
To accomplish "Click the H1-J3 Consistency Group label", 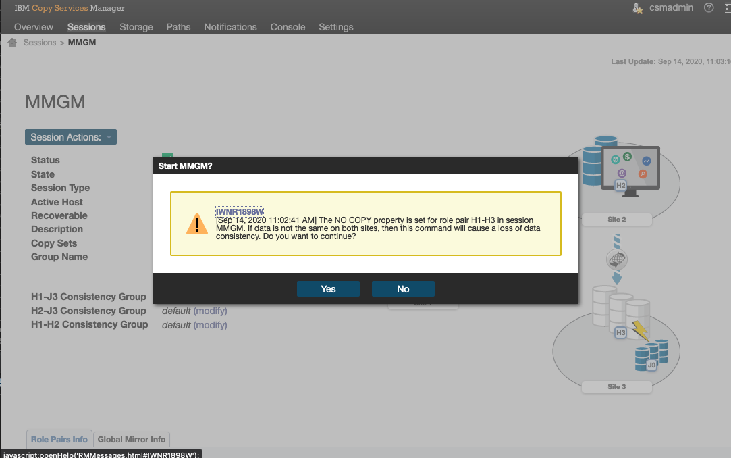I will point(88,297).
